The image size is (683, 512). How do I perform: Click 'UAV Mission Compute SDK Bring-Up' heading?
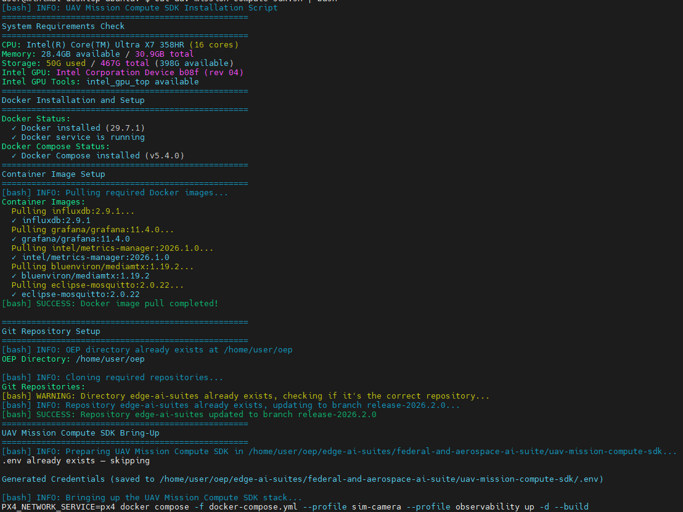(x=81, y=433)
